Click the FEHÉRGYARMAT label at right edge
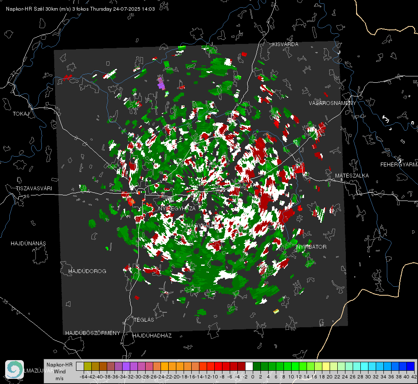Screen dimensions: 418x384 click(399, 165)
